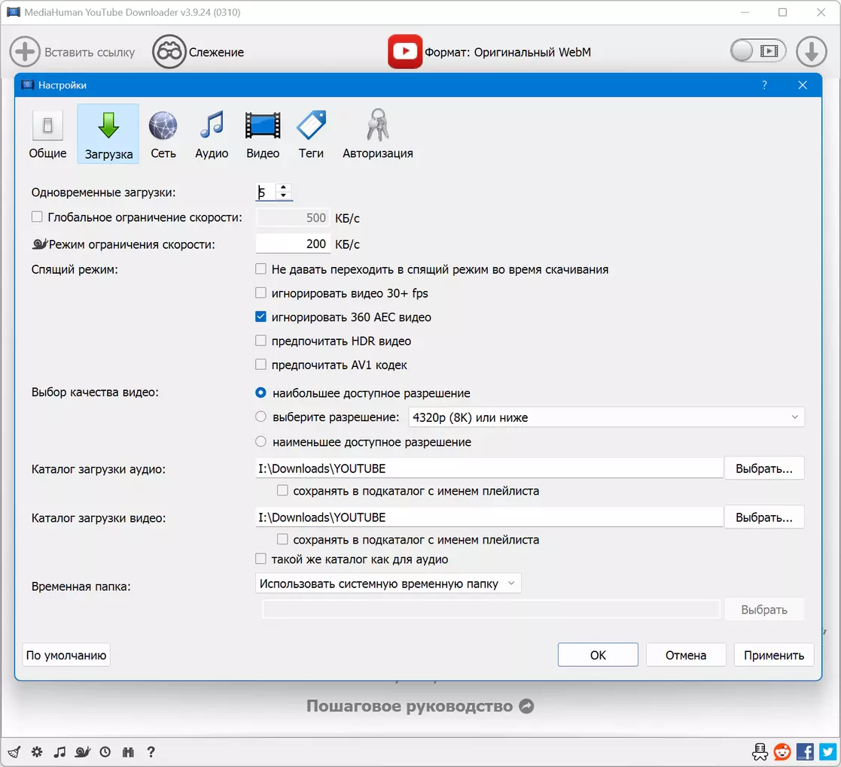Tick такой же каталог как для аудио

point(261,559)
